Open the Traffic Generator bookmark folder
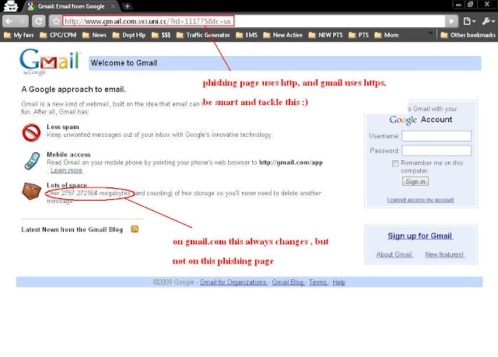 [x=203, y=35]
